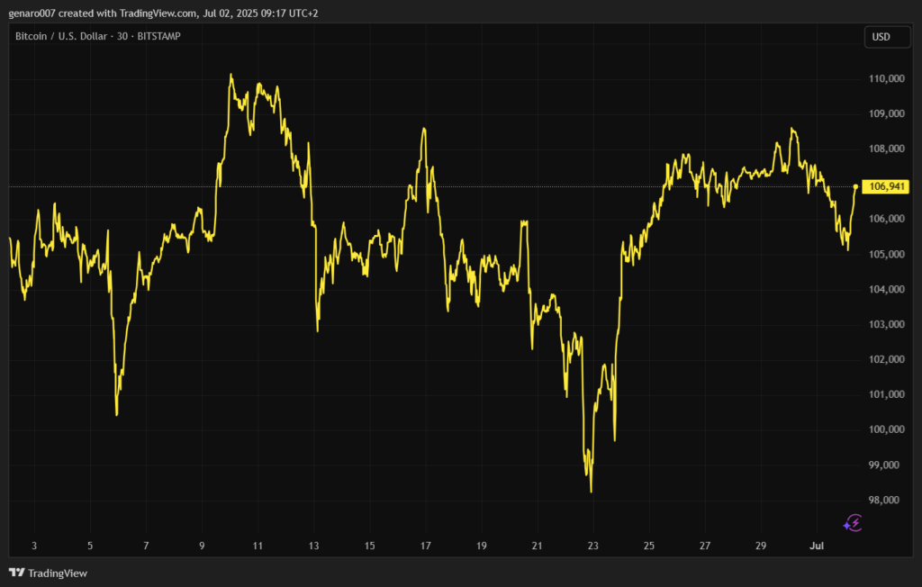Click the yellow 106,941 current price label

point(884,186)
